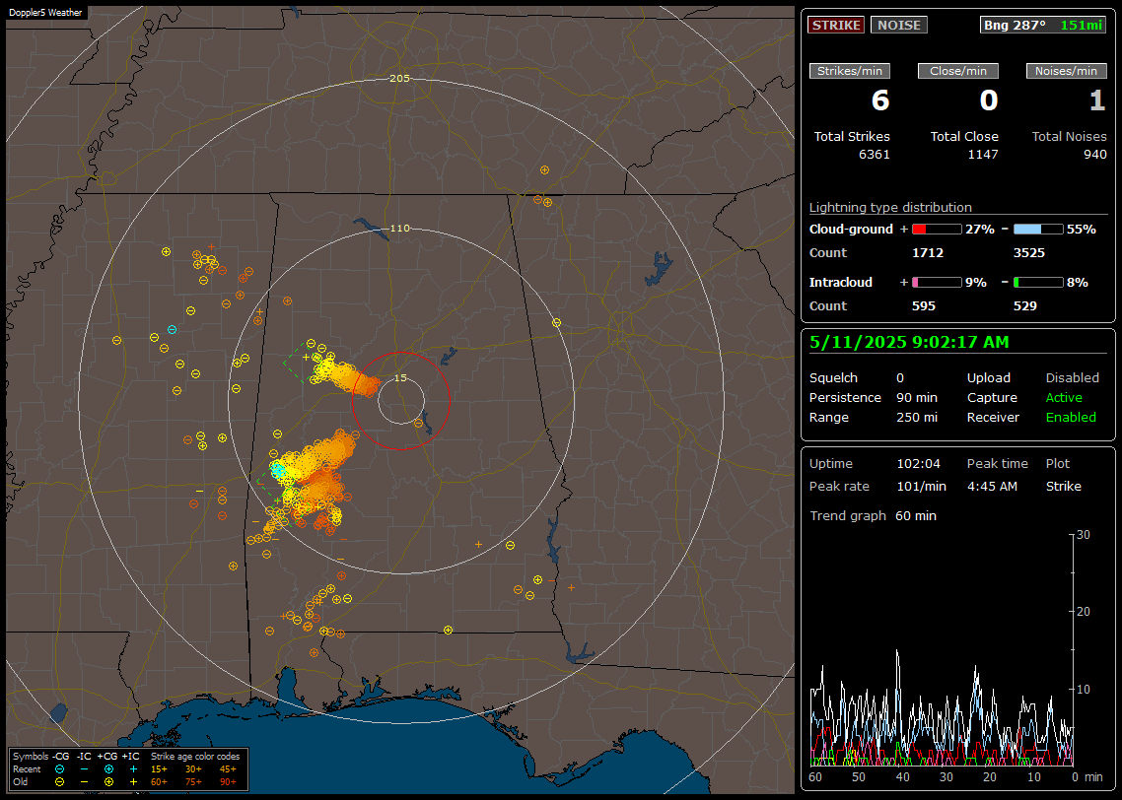This screenshot has width=1122, height=800.
Task: Click the intracloud positive count 595
Action: click(x=923, y=306)
